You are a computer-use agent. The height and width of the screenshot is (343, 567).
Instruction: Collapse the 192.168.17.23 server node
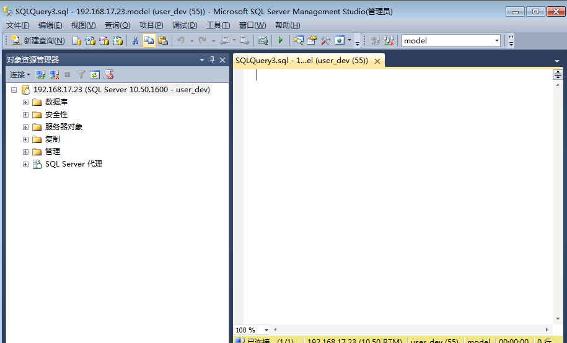click(14, 90)
